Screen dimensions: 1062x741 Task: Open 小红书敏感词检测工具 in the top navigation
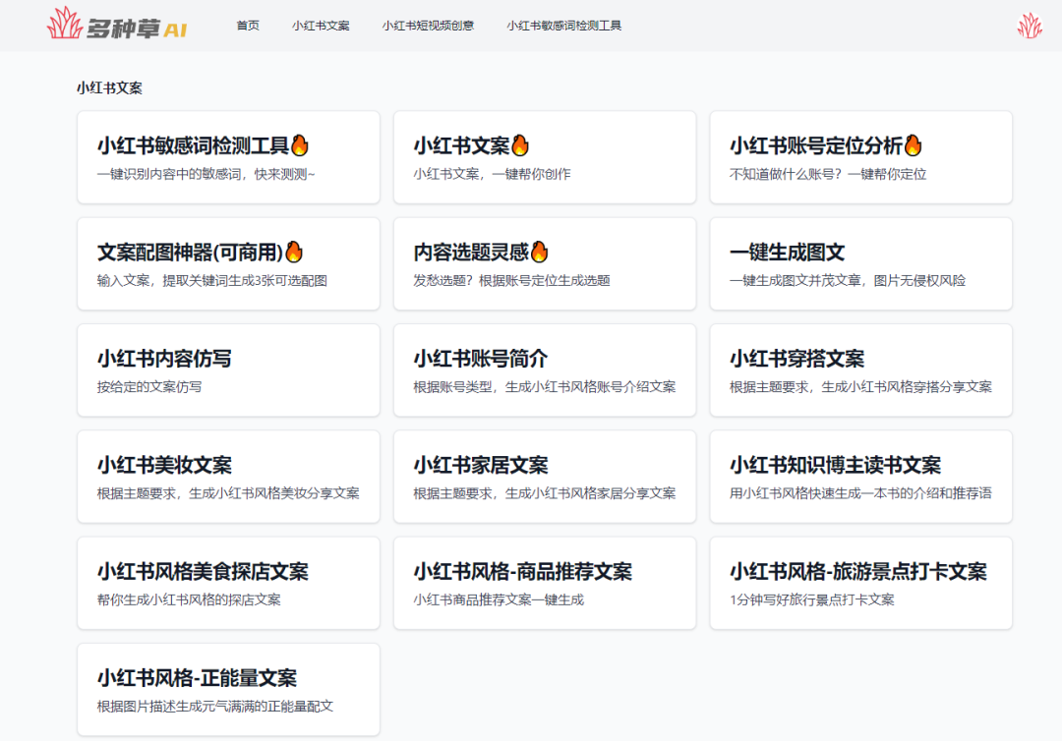564,26
